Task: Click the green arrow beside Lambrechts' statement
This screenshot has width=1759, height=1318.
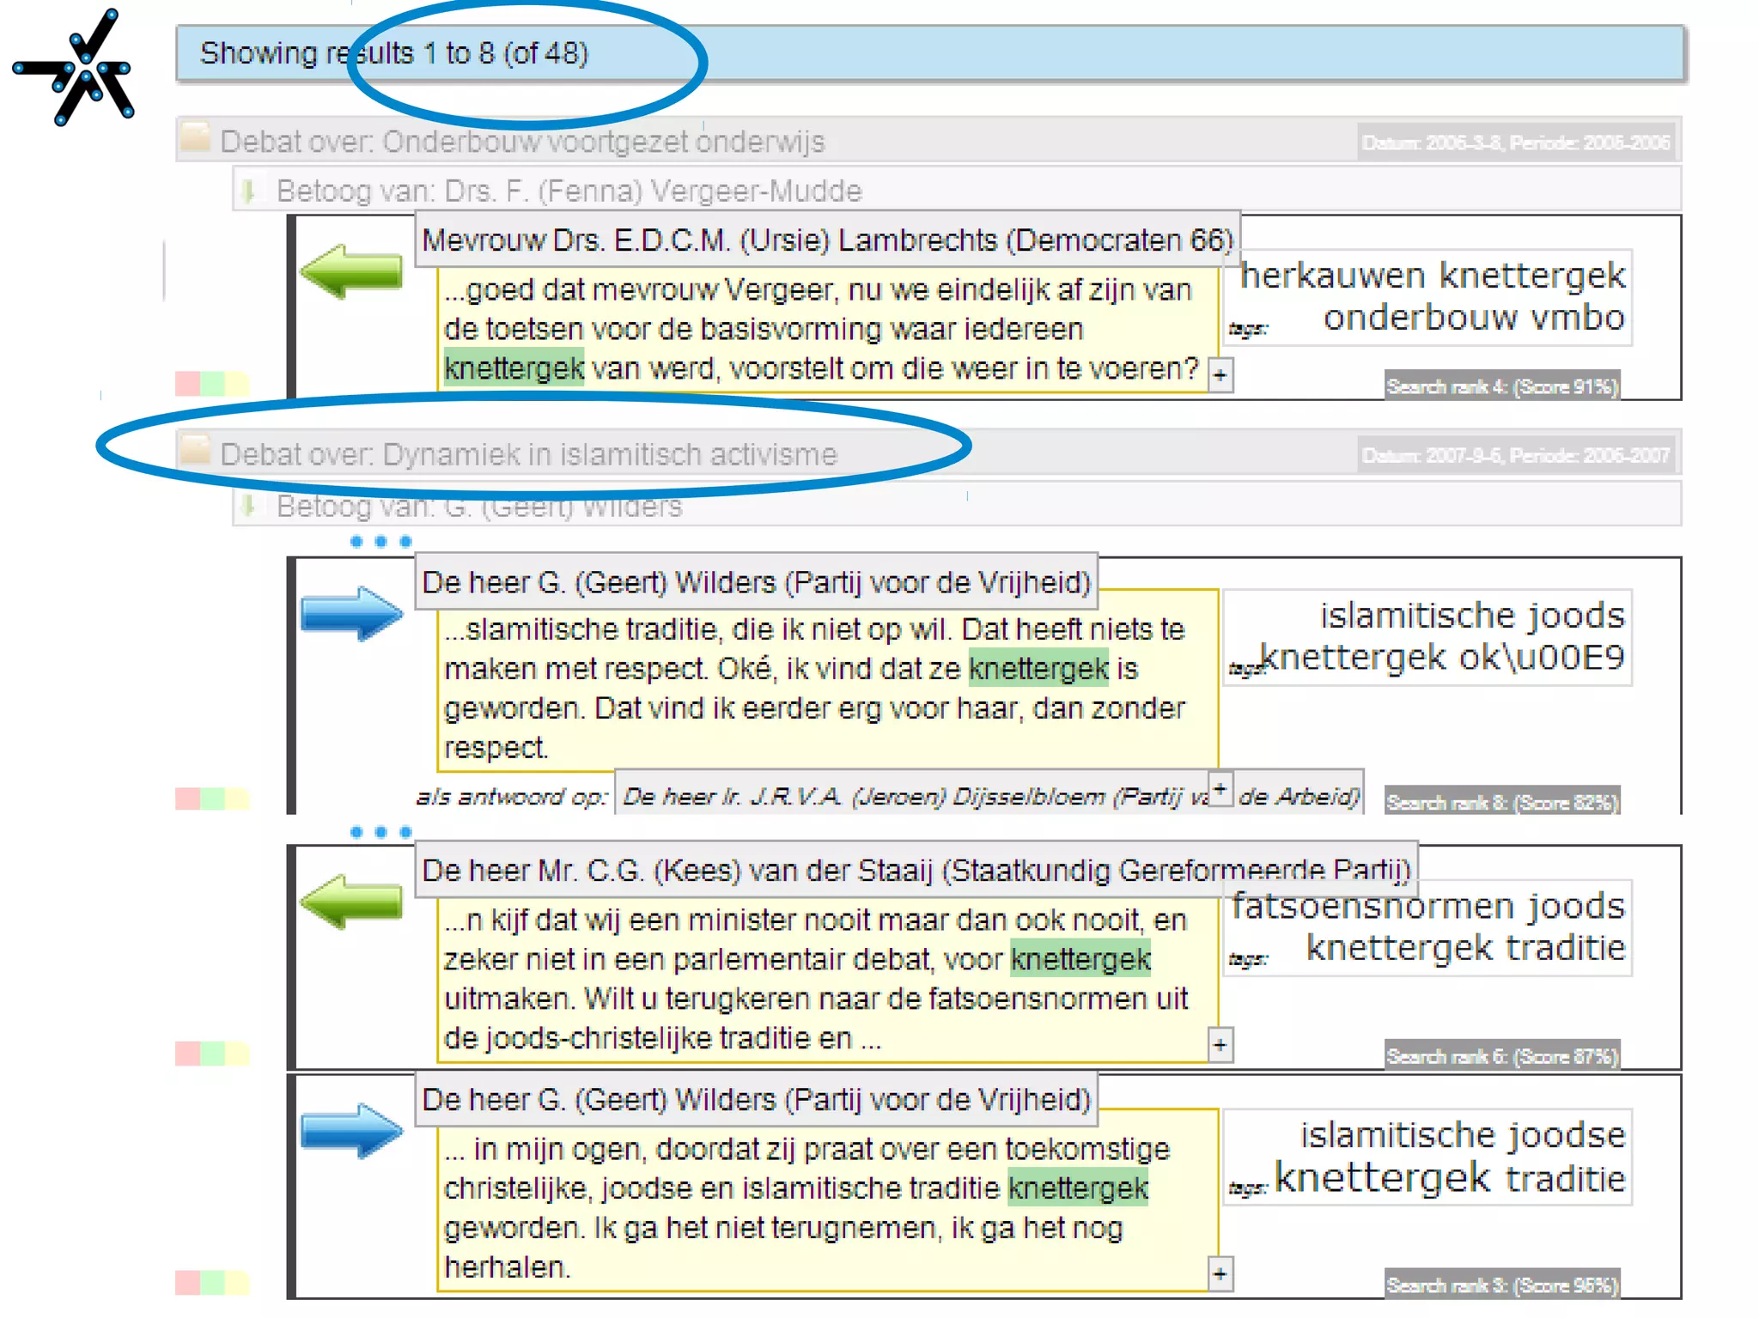Action: click(351, 271)
